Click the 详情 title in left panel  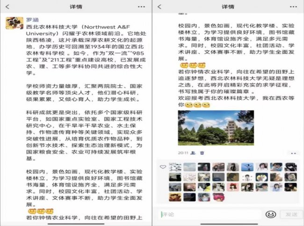[77, 7]
